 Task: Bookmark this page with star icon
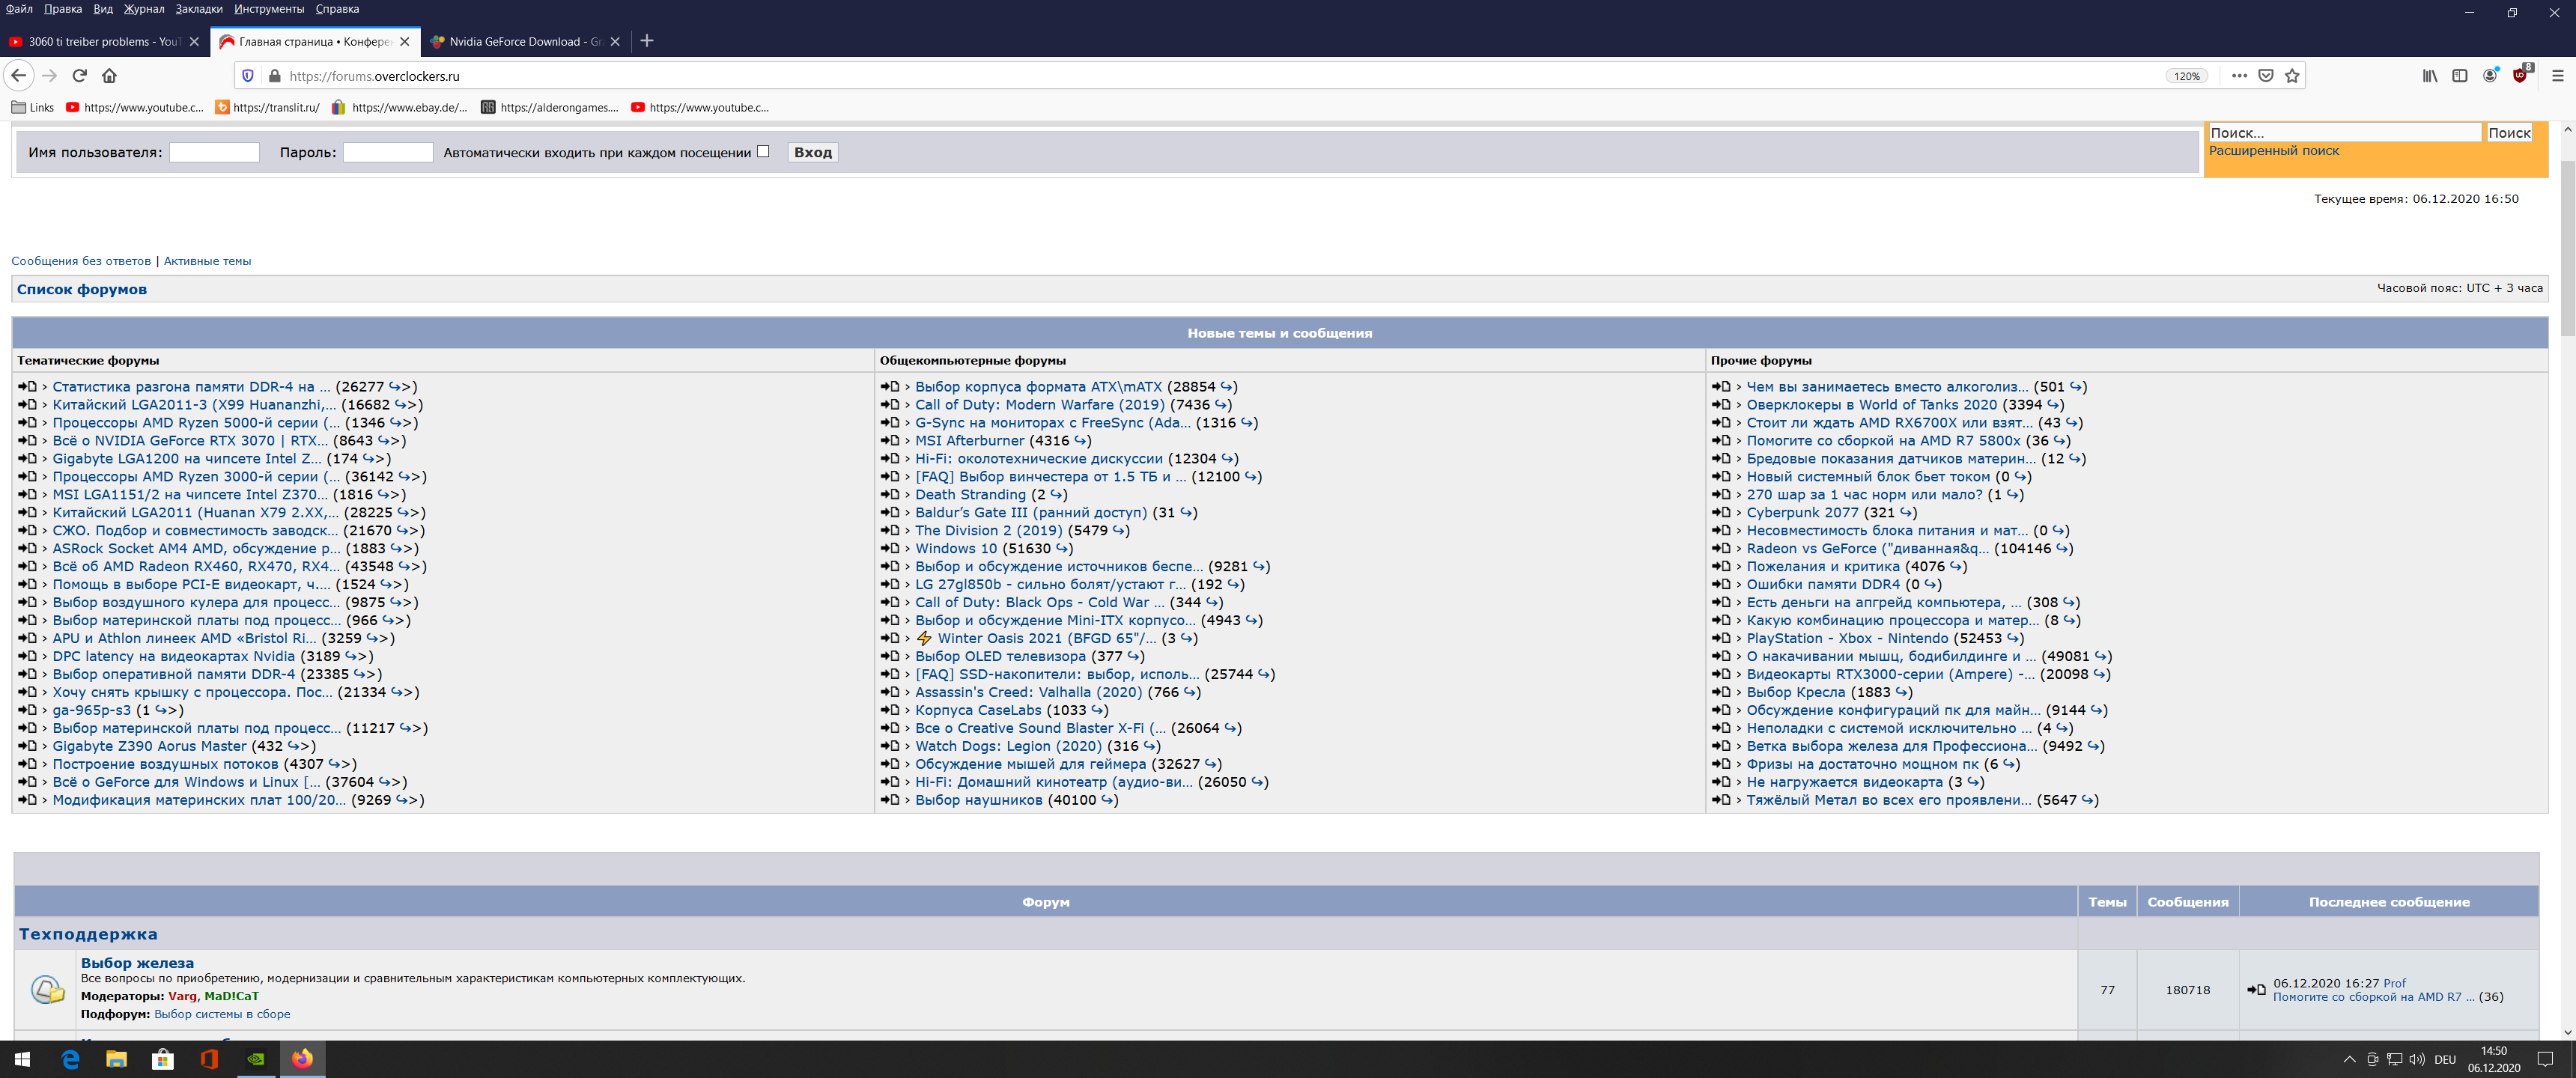click(x=2292, y=76)
